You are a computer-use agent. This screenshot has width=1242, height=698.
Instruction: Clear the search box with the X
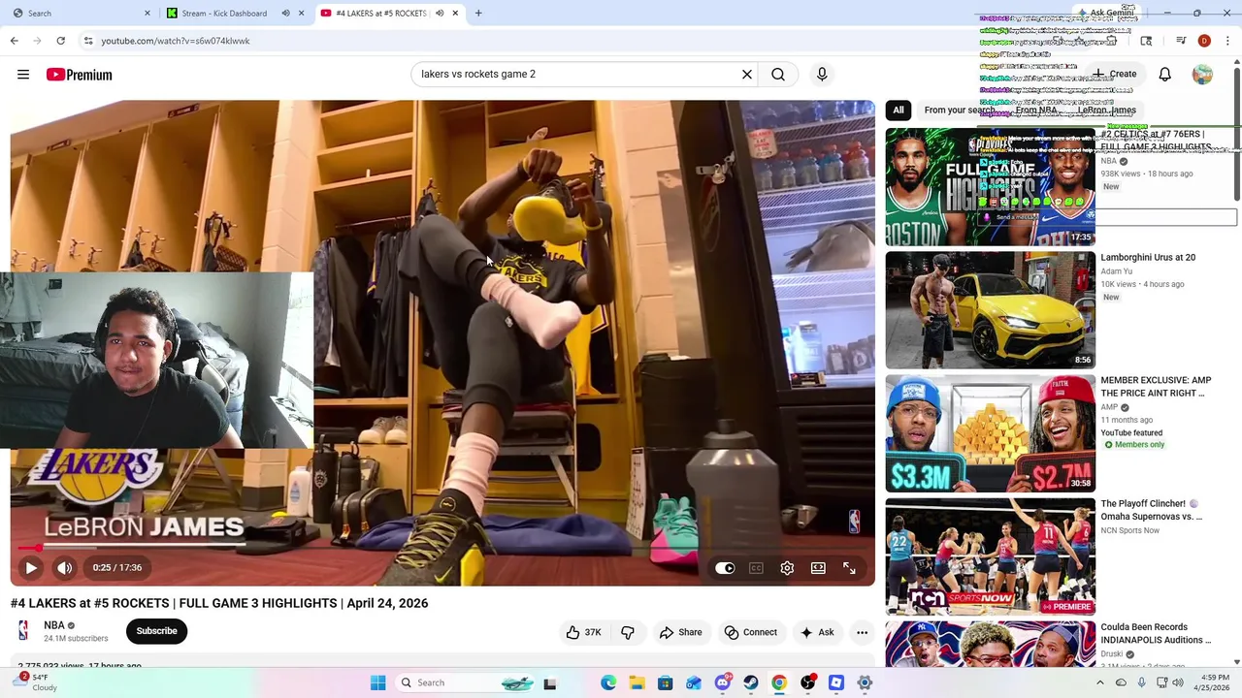click(x=747, y=74)
